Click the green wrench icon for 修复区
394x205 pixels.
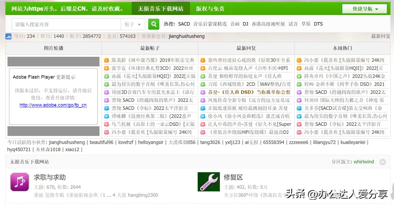[x=209, y=182]
